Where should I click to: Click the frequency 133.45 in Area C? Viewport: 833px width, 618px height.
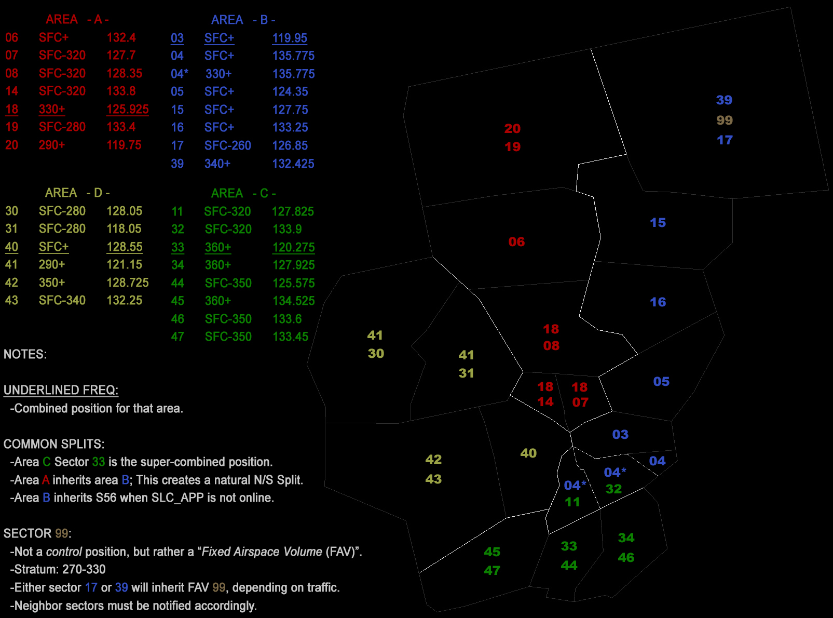(291, 337)
